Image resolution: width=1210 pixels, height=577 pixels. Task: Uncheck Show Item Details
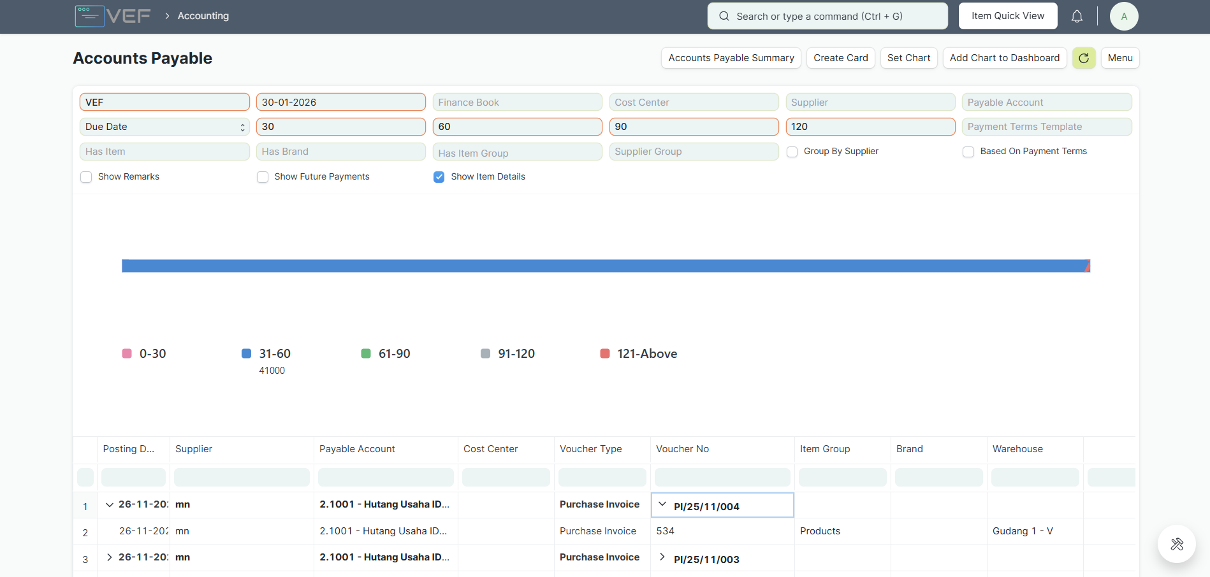(x=439, y=177)
